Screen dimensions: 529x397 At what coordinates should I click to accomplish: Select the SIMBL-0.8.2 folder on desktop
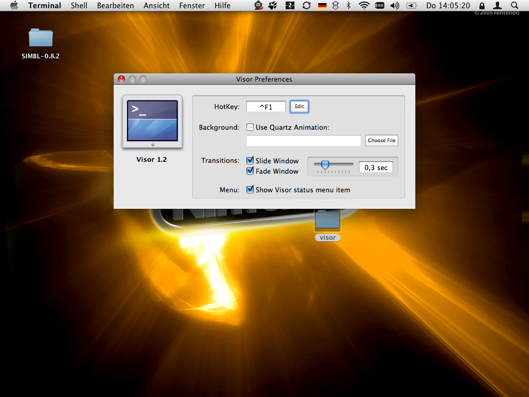click(x=40, y=43)
